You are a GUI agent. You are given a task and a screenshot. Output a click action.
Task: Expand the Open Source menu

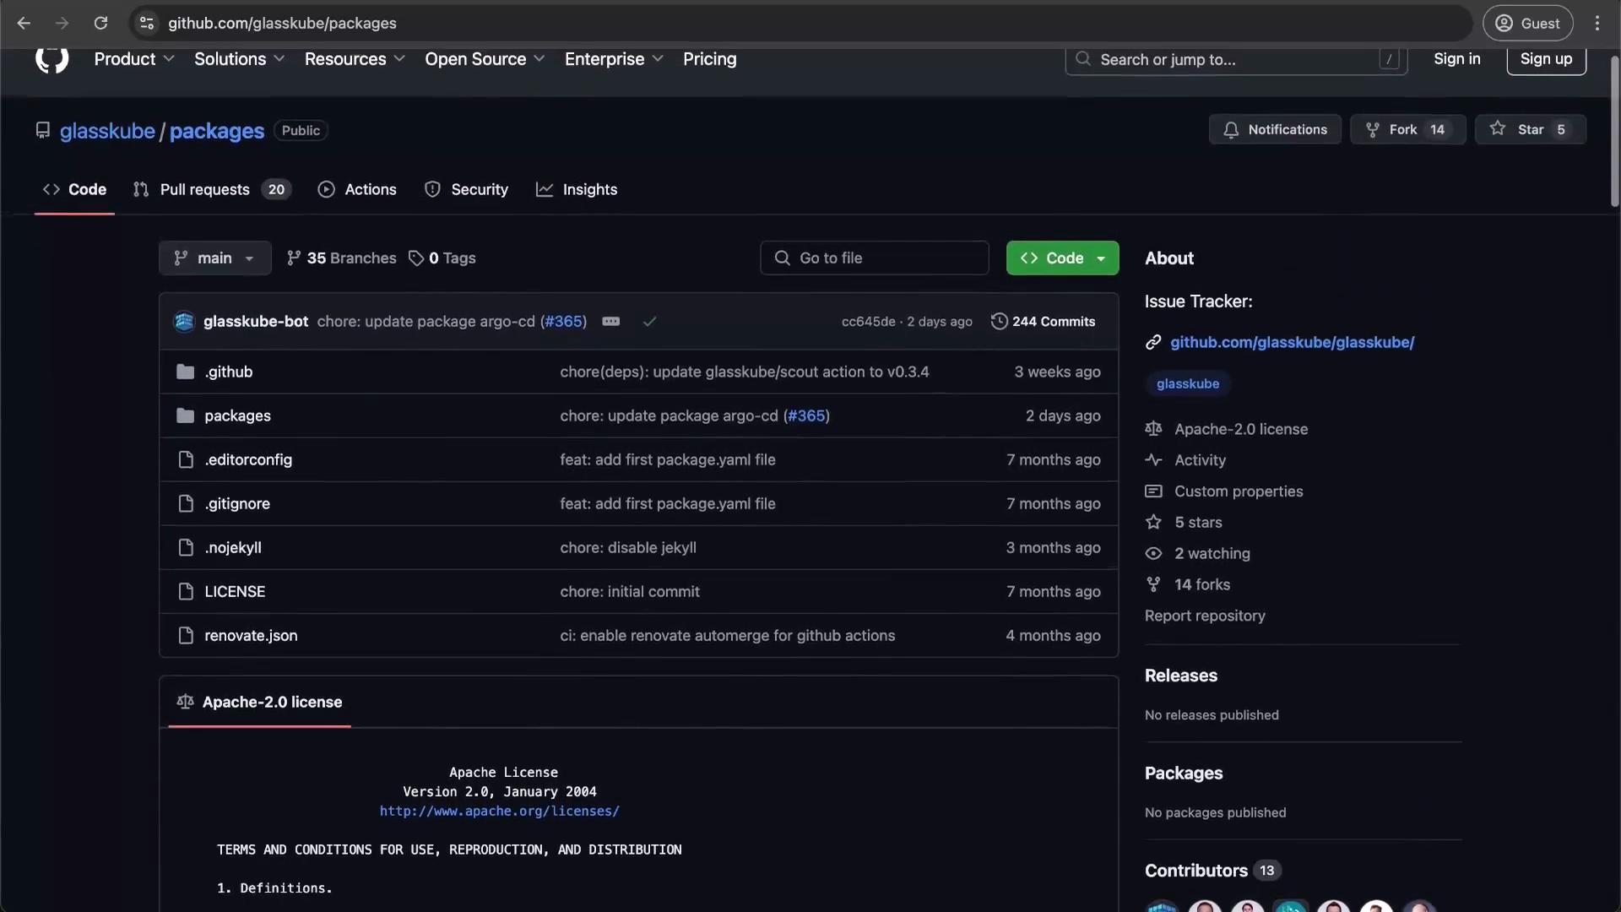(x=485, y=59)
